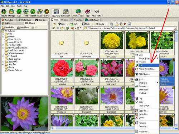179x134 pixels.
Task: Click the folder icon at start of file toolbar
Action: point(54,24)
